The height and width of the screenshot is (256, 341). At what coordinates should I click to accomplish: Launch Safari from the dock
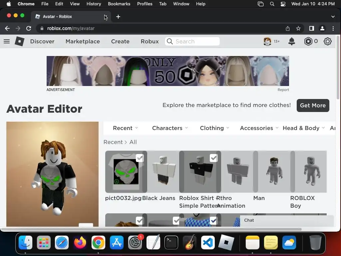[x=62, y=242]
